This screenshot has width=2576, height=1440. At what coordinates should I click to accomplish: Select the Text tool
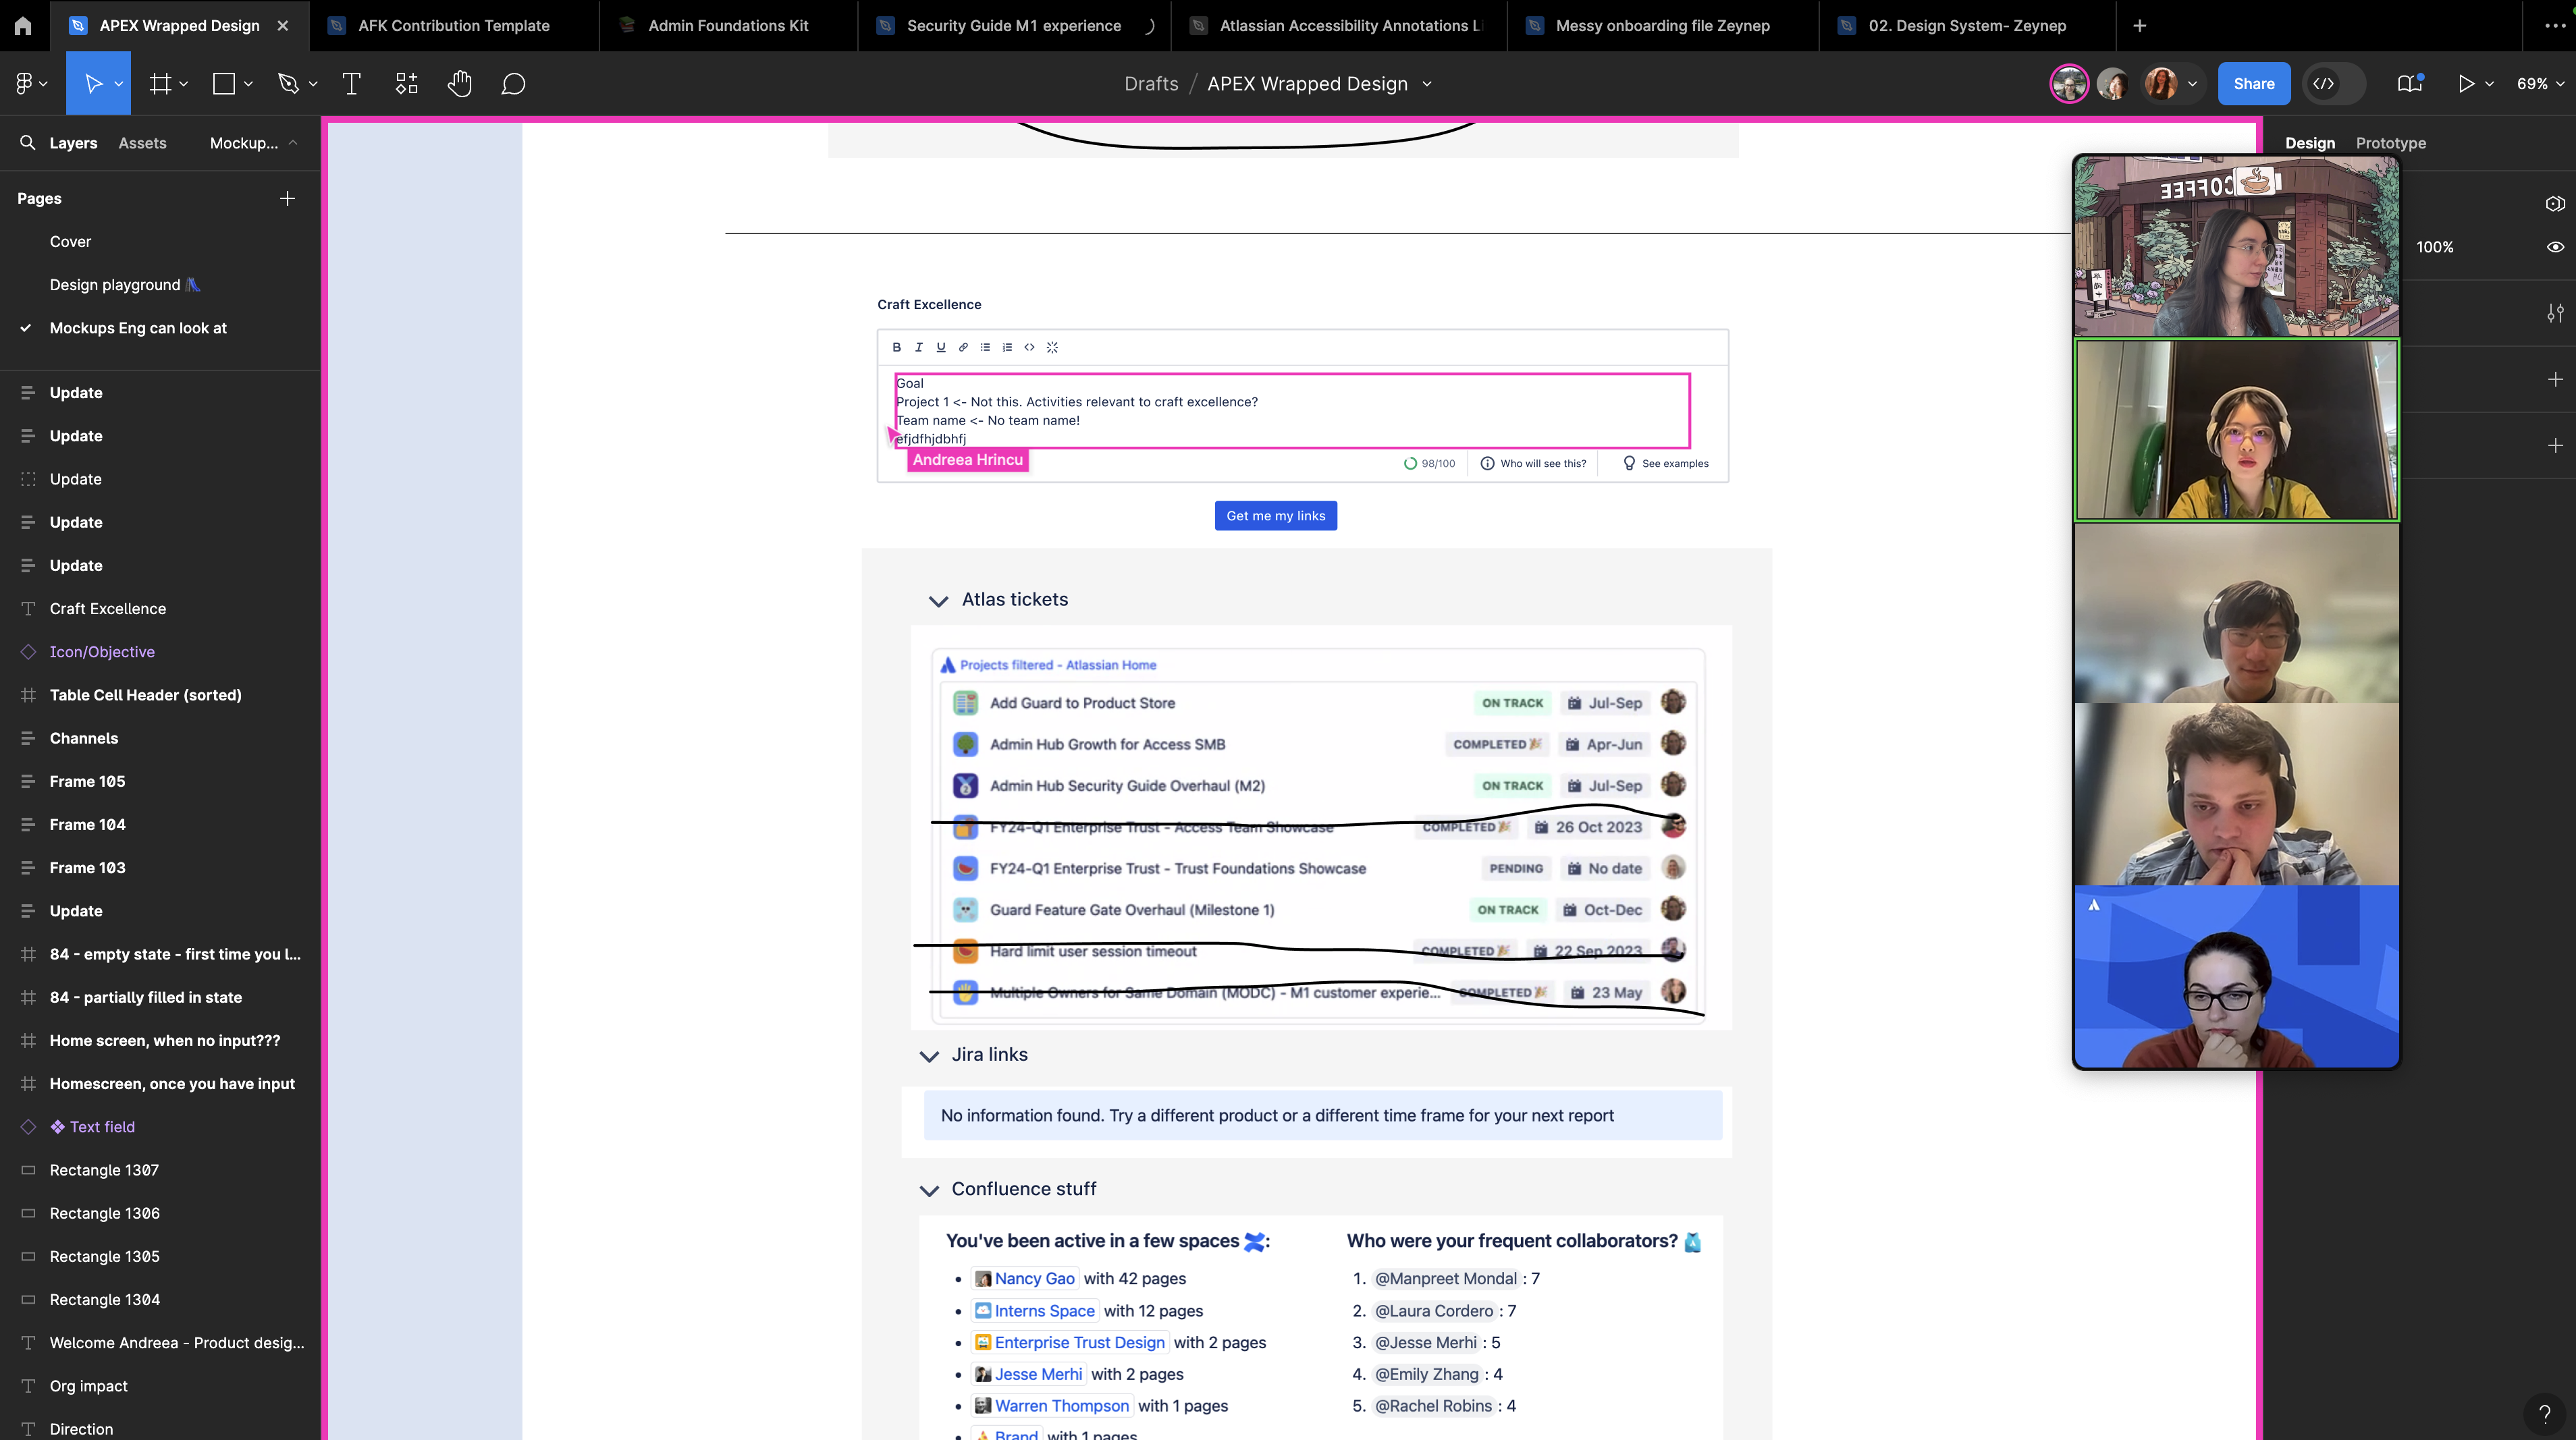(x=351, y=84)
